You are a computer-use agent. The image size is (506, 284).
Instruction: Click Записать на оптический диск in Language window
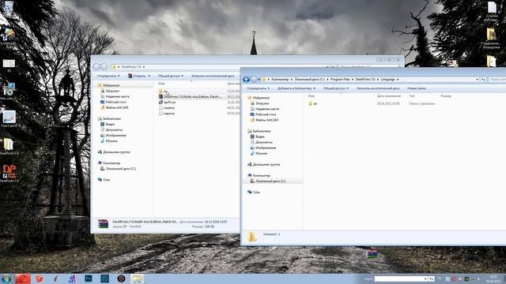tap(378, 88)
